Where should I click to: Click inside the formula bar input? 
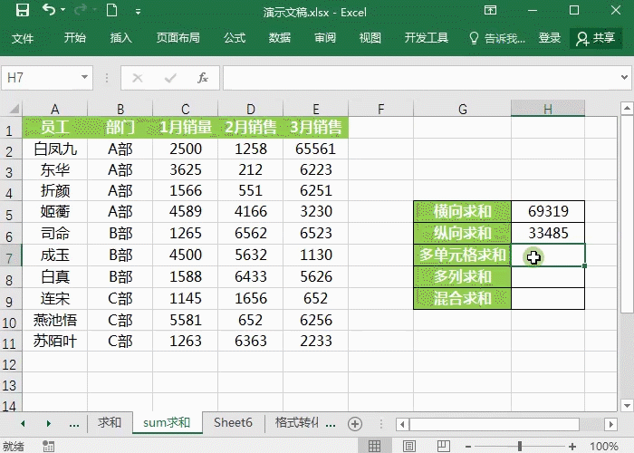pos(420,78)
